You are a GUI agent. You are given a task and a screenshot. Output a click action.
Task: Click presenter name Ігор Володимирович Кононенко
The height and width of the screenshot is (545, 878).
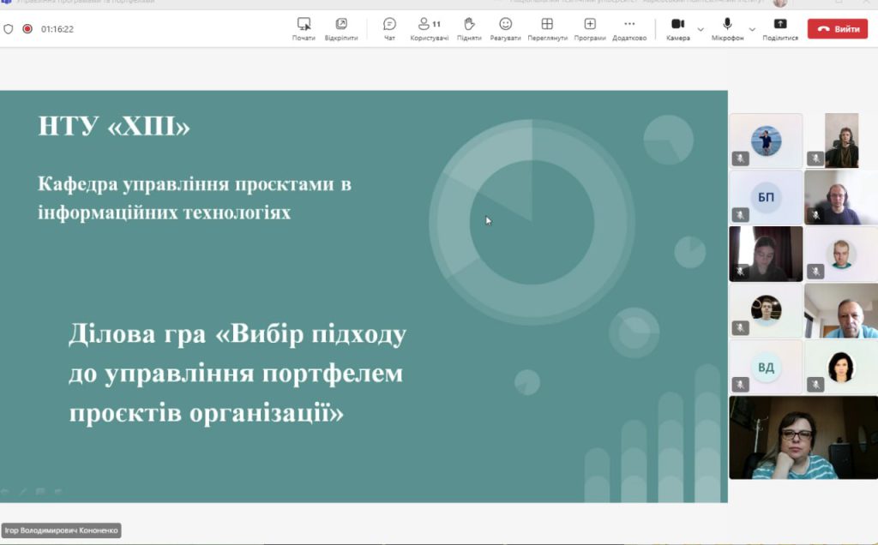point(61,530)
